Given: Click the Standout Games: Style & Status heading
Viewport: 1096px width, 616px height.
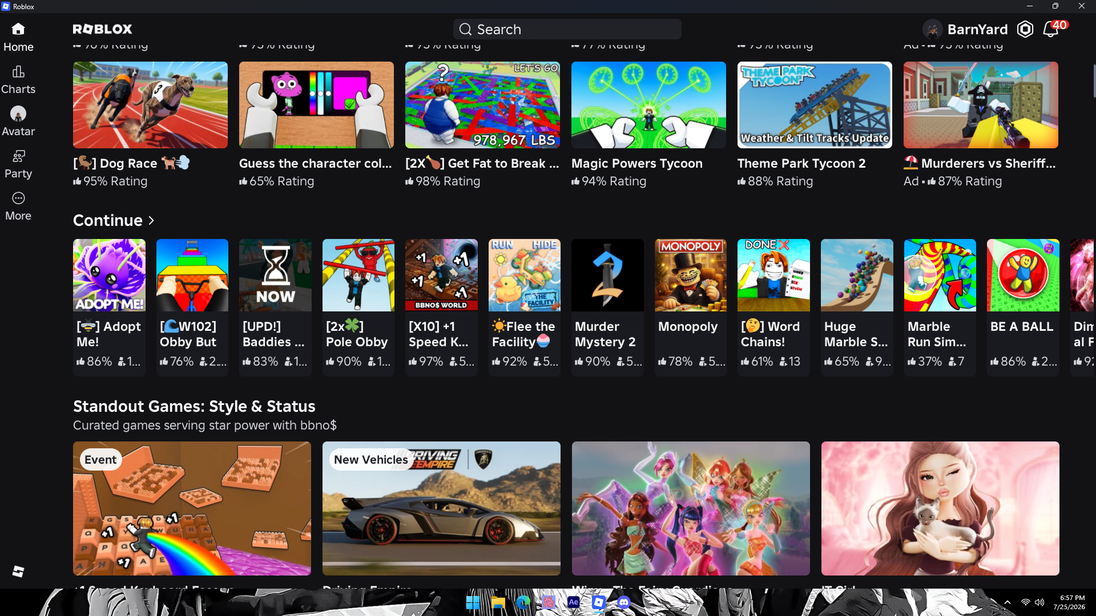Looking at the screenshot, I should (194, 406).
